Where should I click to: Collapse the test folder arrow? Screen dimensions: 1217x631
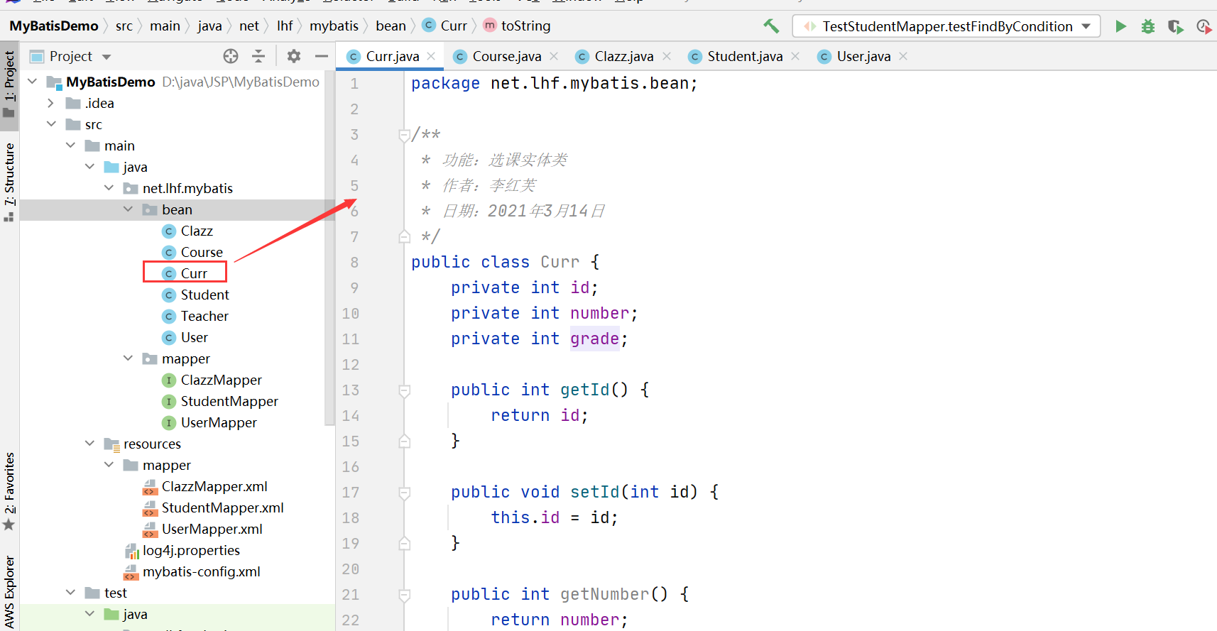click(x=70, y=593)
